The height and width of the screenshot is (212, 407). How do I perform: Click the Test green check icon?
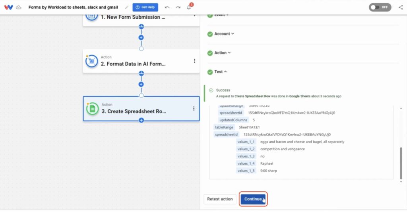click(x=210, y=72)
